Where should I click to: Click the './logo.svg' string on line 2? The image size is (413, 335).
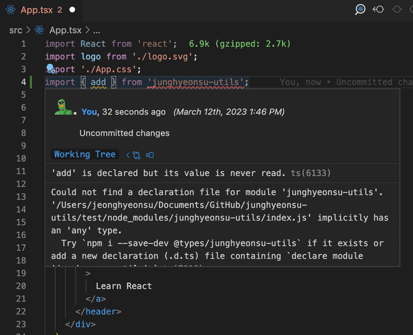click(x=163, y=57)
